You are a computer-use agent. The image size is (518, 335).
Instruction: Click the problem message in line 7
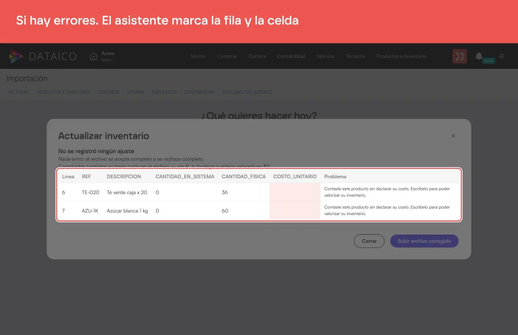click(x=387, y=210)
